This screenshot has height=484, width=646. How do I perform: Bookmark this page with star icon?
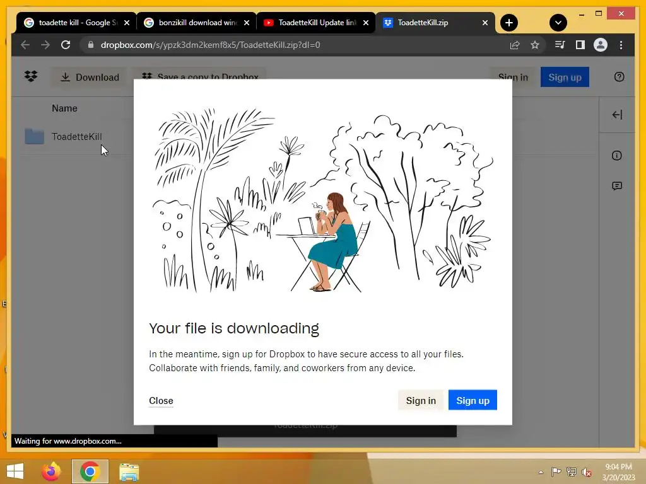click(535, 45)
